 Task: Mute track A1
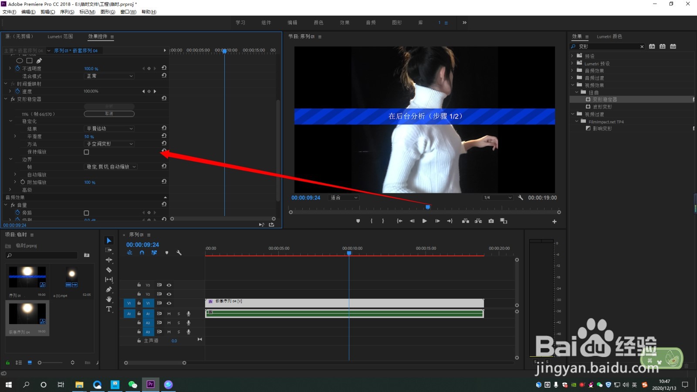coord(169,314)
